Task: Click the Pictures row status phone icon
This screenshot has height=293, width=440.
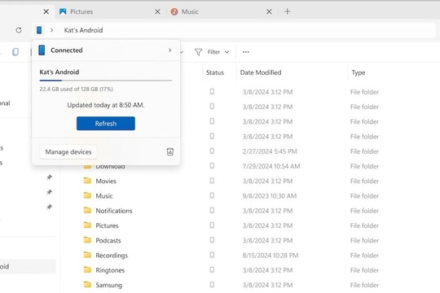Action: coord(212,225)
